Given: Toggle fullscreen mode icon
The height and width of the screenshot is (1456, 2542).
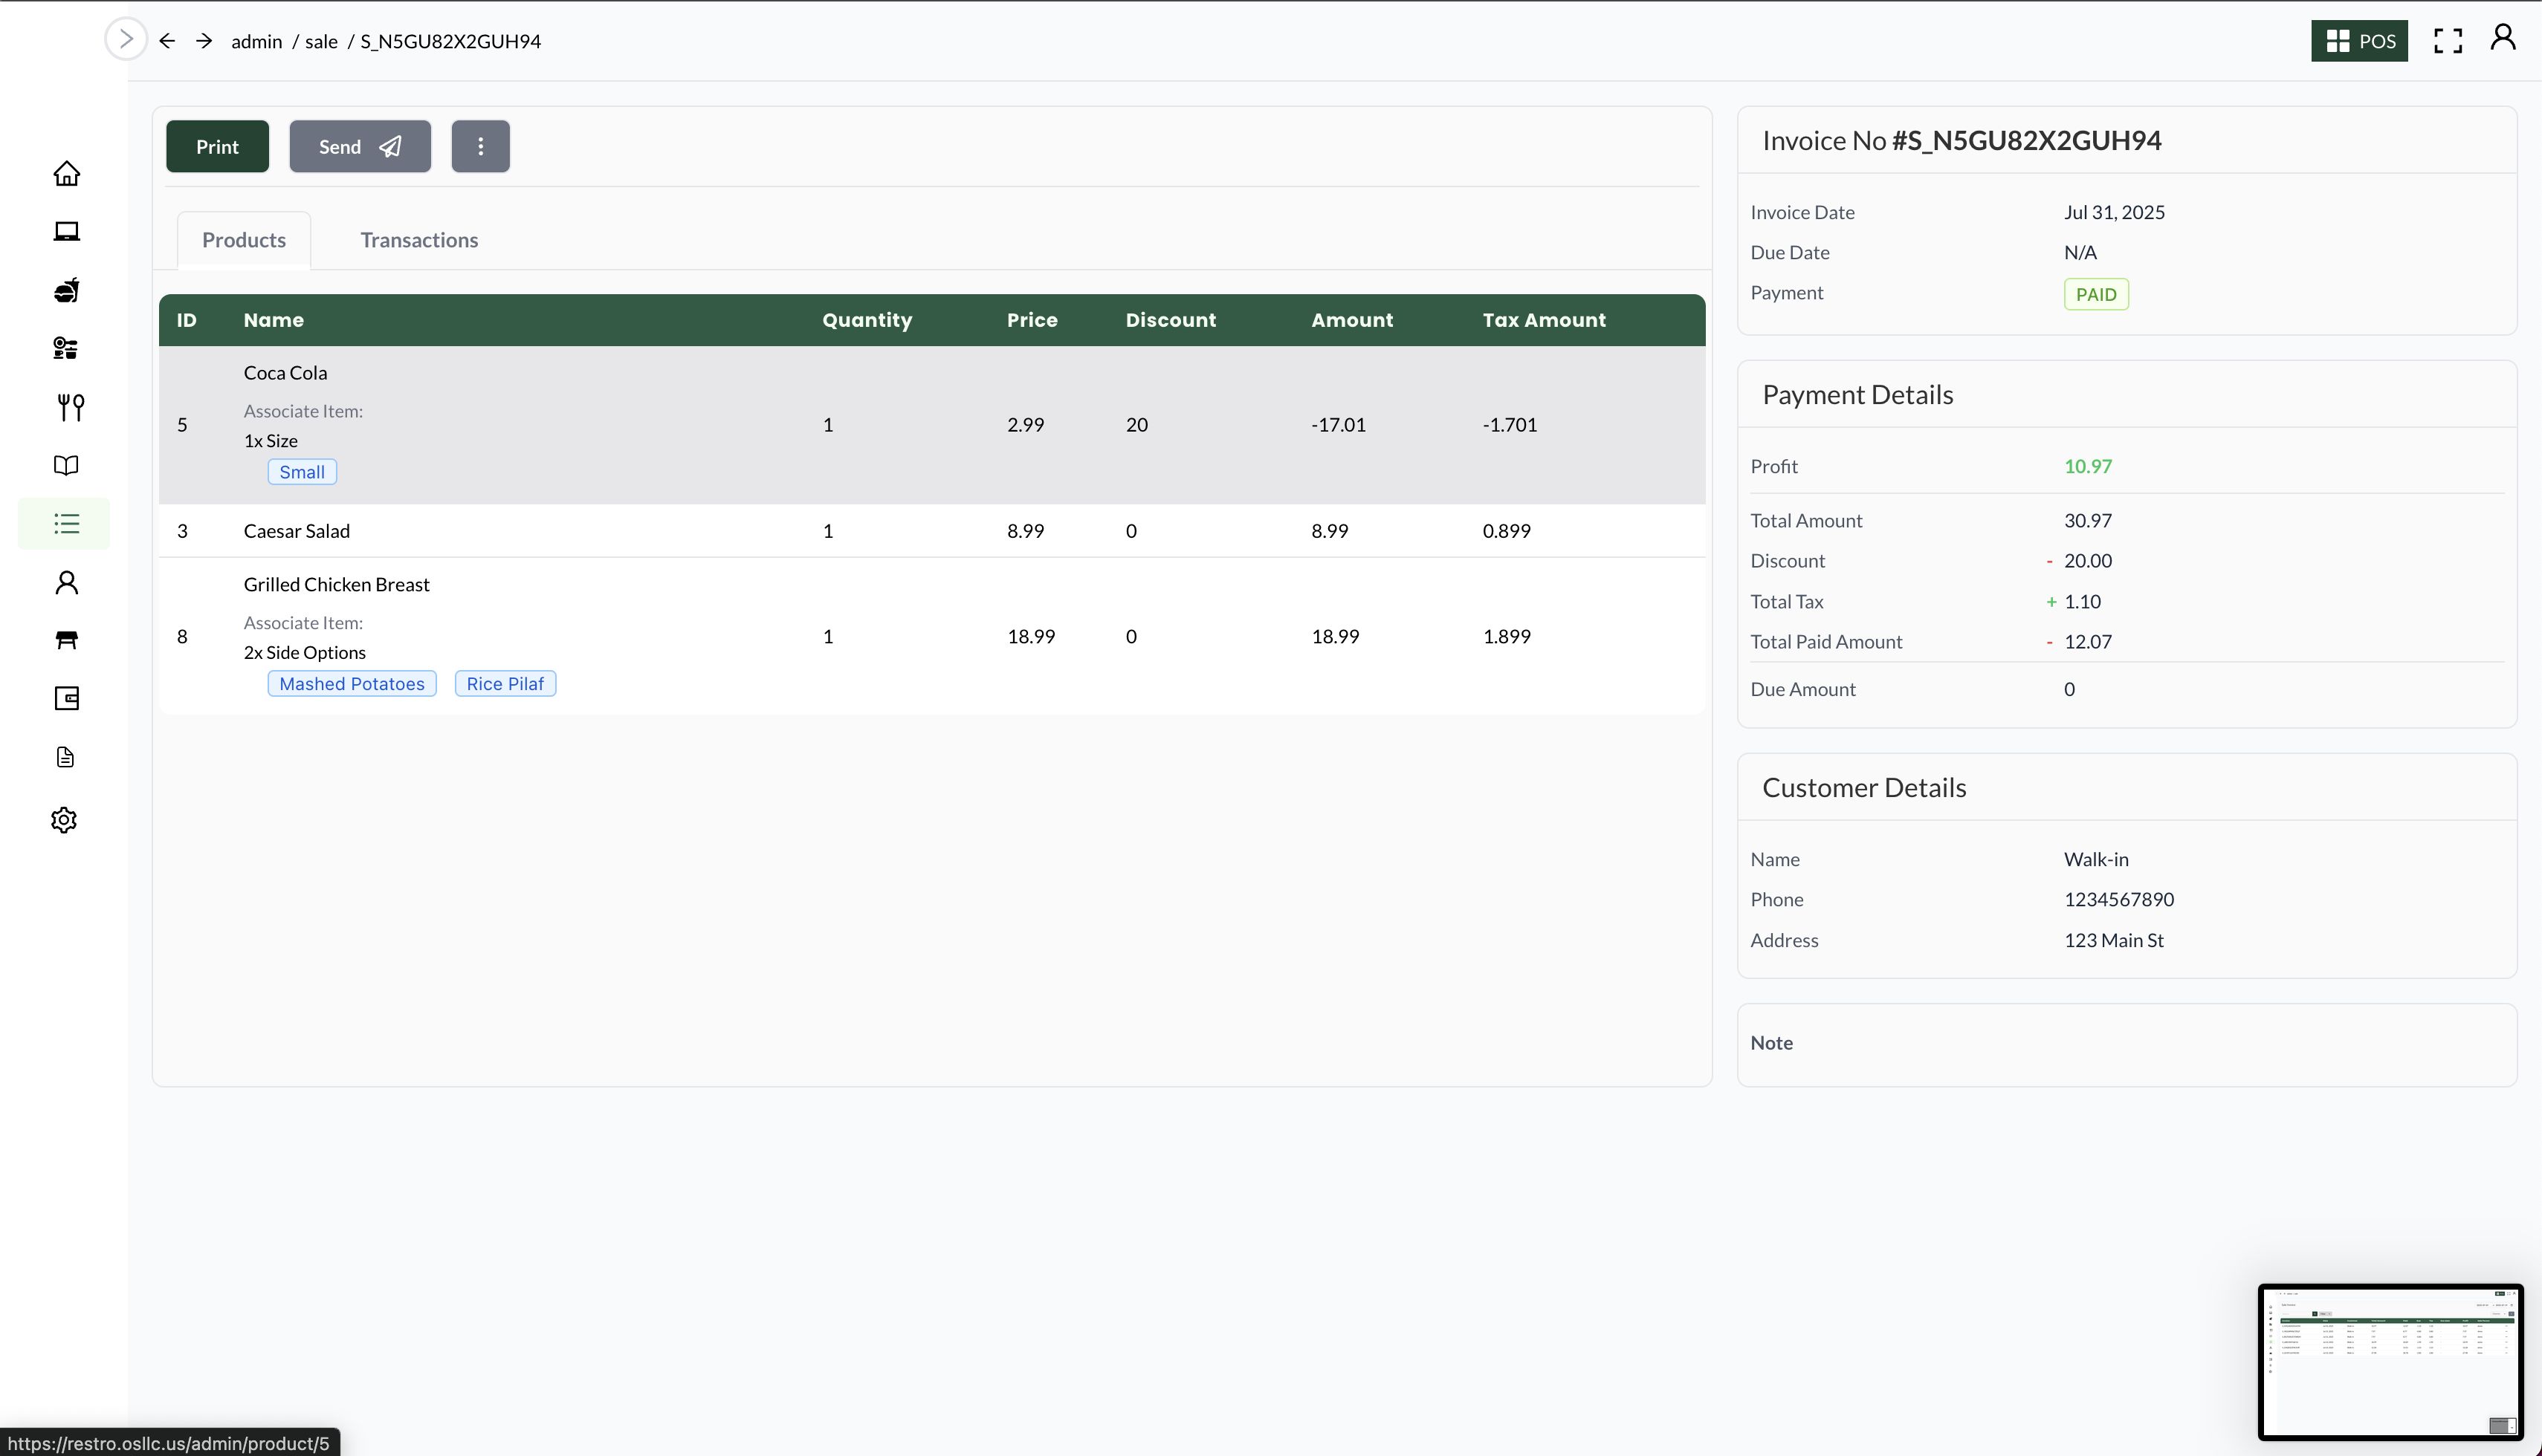Looking at the screenshot, I should pos(2448,41).
